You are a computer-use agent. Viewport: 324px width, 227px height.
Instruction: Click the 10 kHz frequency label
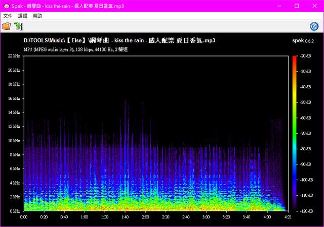point(14,140)
